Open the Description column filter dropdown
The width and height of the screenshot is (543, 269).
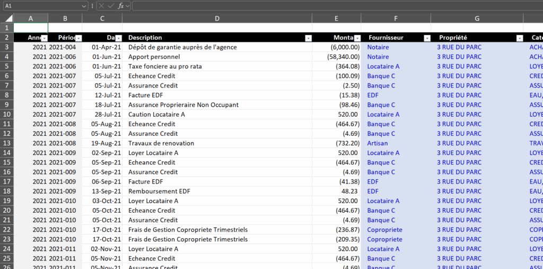[x=308, y=38]
